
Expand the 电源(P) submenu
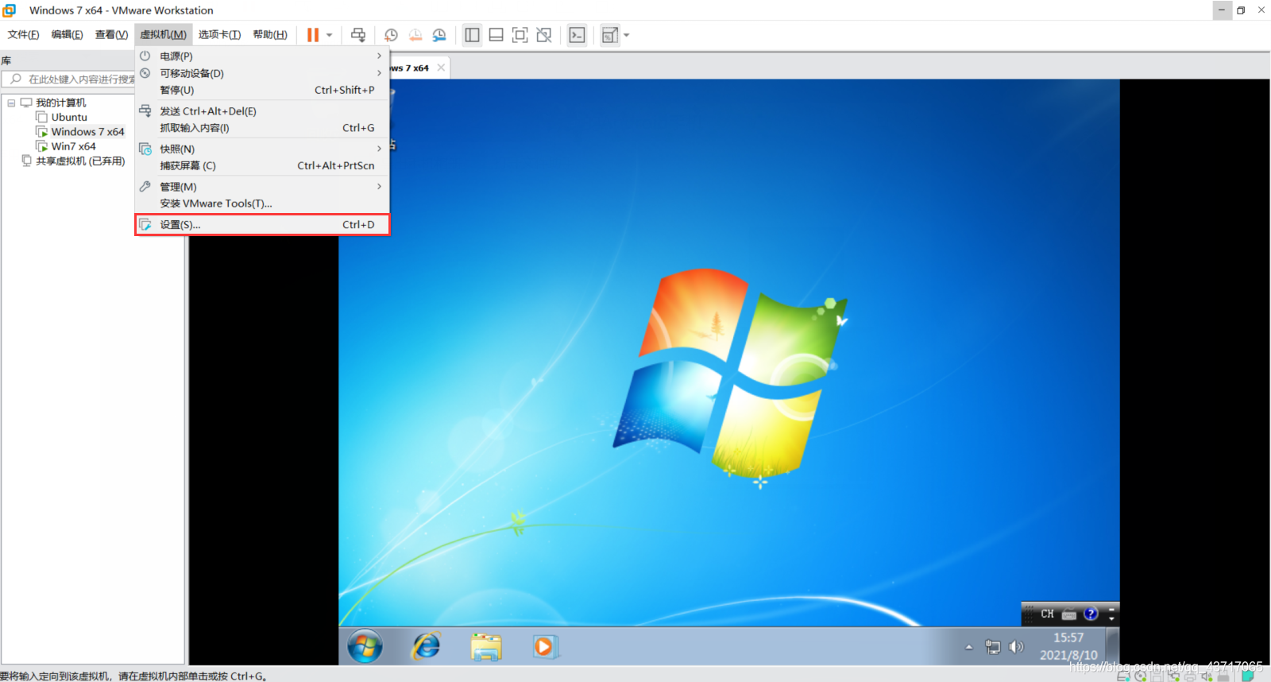click(x=262, y=56)
